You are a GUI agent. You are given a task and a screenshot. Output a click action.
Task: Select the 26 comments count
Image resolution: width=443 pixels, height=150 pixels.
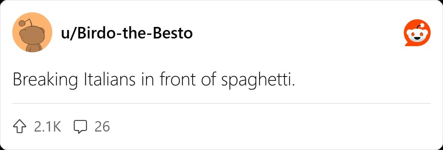[102, 127]
